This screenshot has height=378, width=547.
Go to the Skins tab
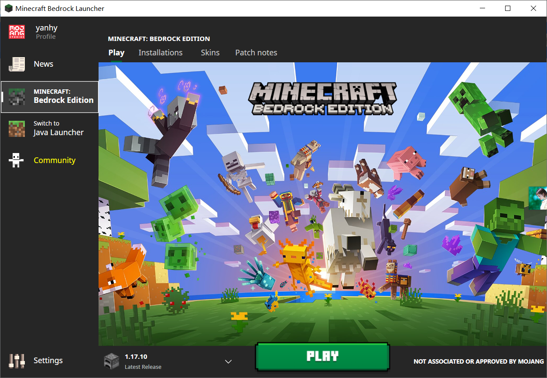(210, 53)
